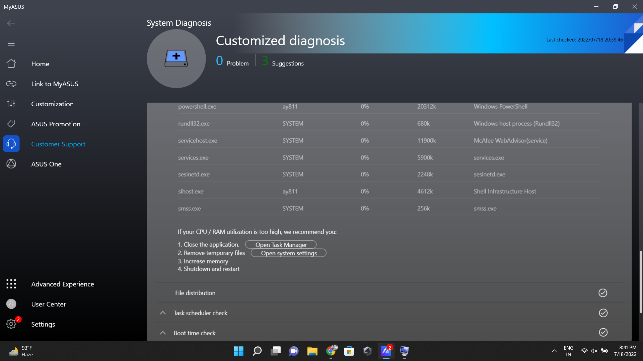Click the Advanced Experience grid icon
Screen dimensions: 643x361
click(11, 284)
